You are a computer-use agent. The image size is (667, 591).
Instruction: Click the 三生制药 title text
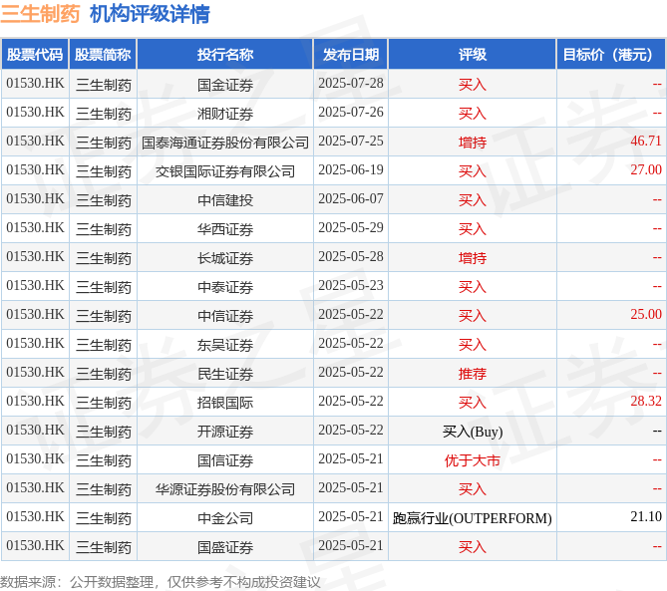40,14
